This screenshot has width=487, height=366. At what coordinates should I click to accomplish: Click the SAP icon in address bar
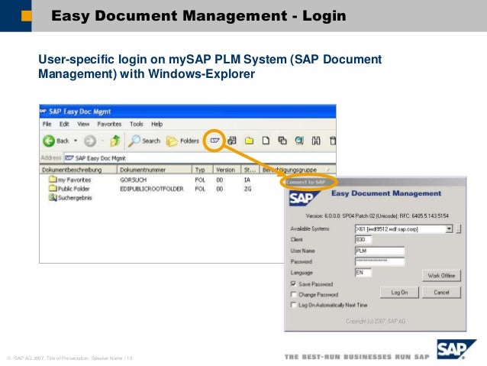[69, 158]
